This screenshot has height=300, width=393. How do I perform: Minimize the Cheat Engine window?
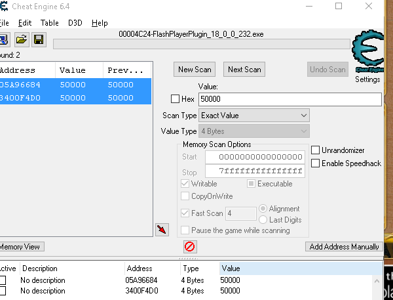(x=309, y=6)
